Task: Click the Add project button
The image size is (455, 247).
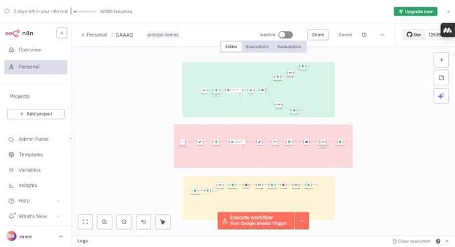Action: click(36, 113)
